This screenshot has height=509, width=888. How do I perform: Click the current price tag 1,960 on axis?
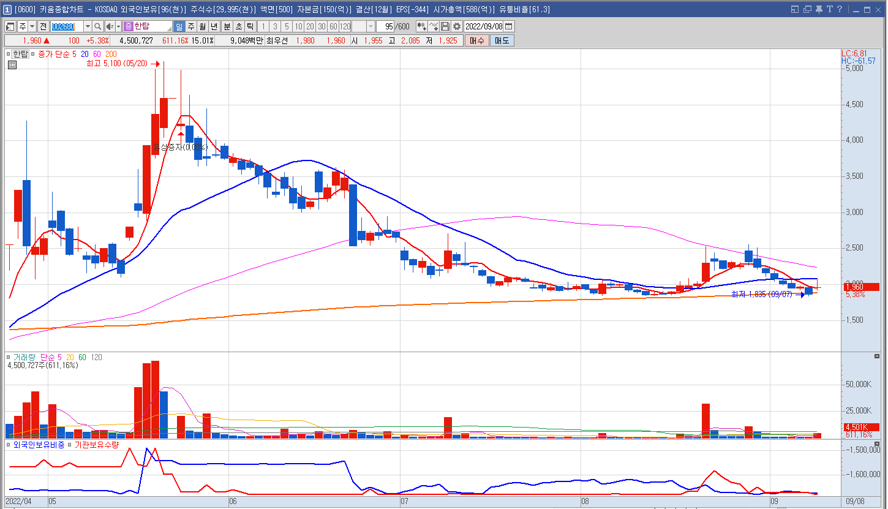(860, 287)
